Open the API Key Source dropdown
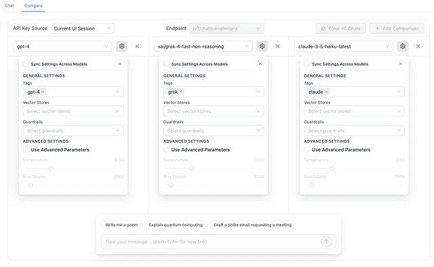This screenshot has width=434, height=267. tap(82, 28)
